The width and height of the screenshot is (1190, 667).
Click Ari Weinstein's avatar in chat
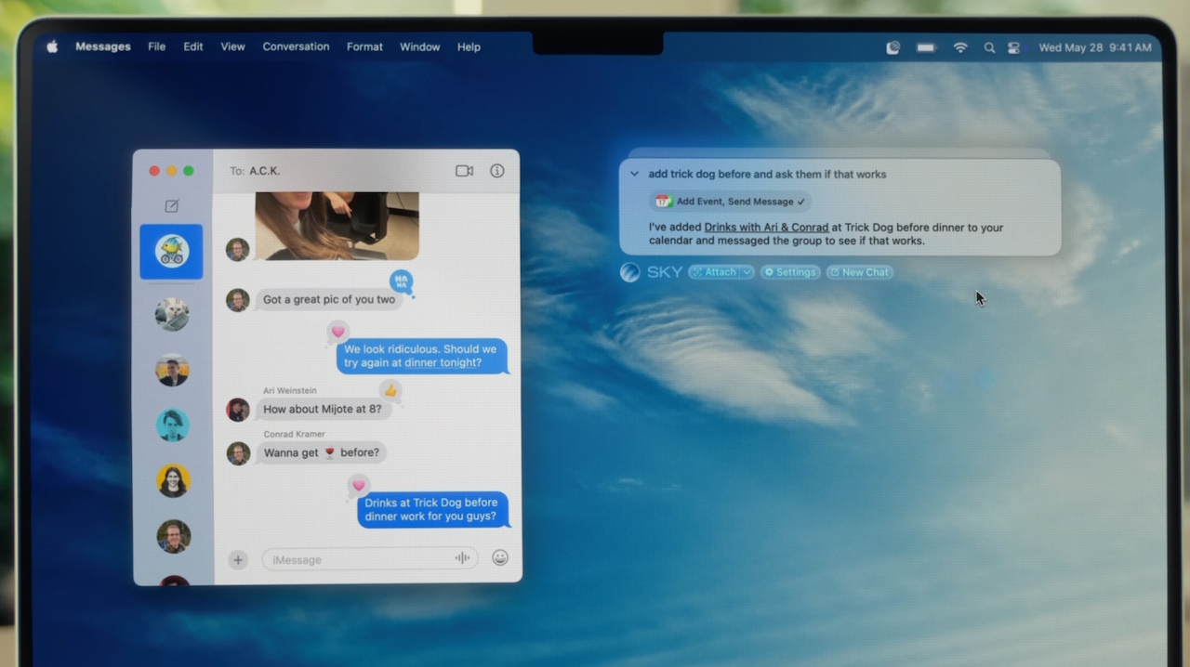238,410
